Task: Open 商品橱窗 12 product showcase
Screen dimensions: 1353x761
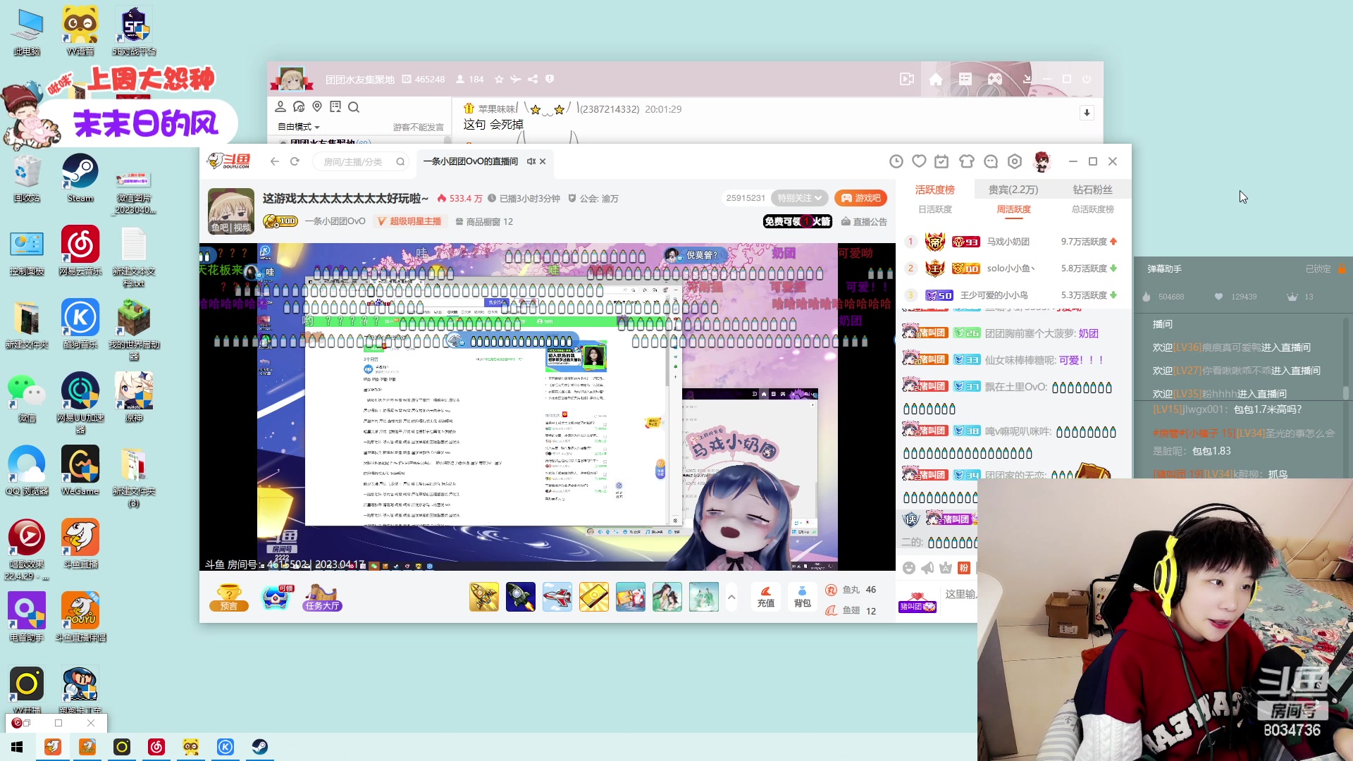Action: (x=484, y=221)
